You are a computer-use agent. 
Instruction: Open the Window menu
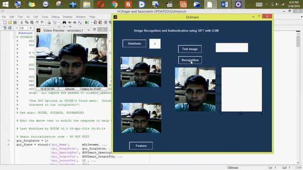(x=81, y=17)
